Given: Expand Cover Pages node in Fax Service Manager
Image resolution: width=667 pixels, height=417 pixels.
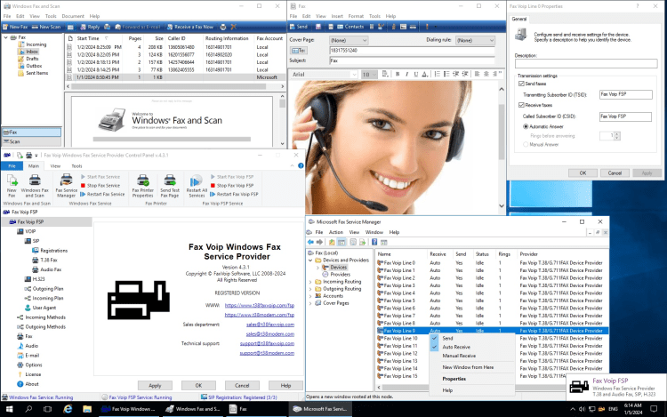Looking at the screenshot, I should [310, 303].
